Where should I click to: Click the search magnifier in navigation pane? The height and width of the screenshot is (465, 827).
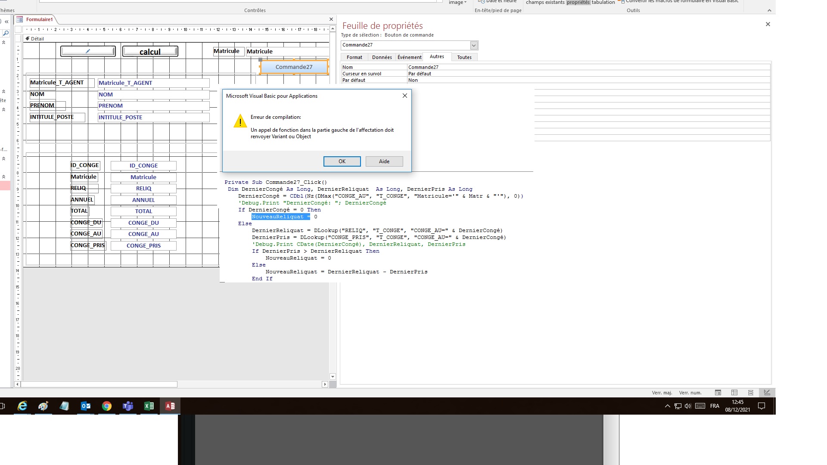coord(6,33)
